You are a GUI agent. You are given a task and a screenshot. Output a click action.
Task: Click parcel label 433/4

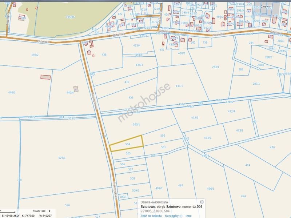tap(137, 45)
